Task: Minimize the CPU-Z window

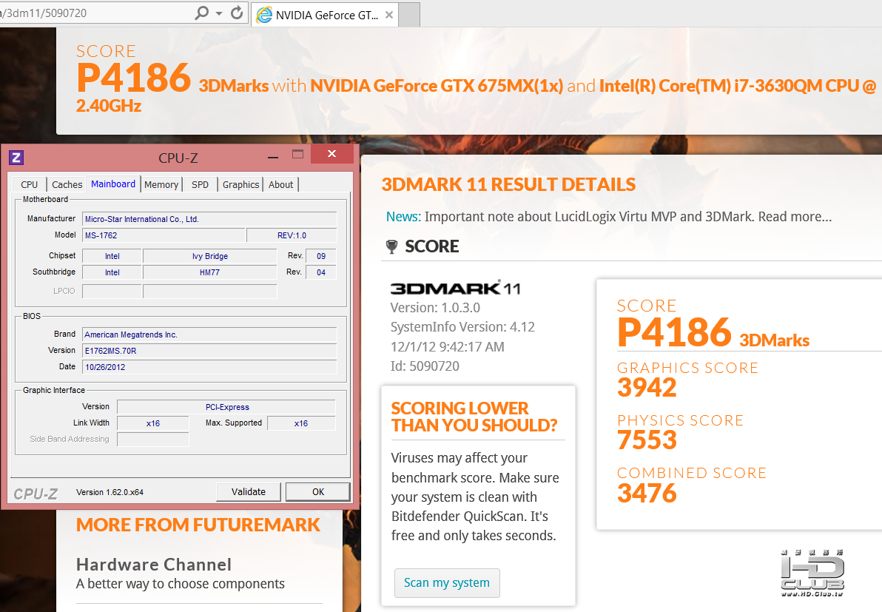Action: (273, 158)
